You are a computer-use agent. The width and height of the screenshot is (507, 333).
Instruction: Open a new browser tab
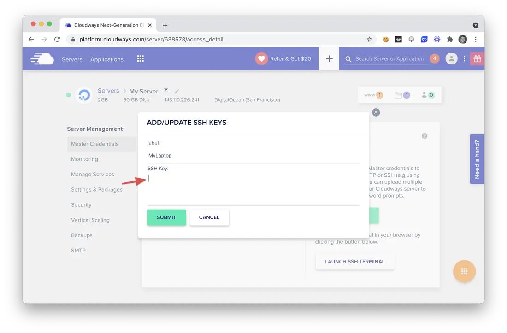[x=165, y=25]
